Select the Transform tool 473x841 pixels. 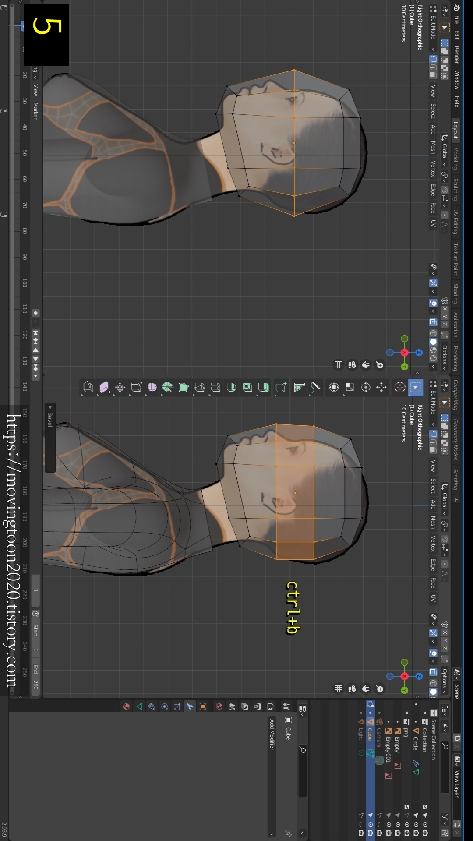coord(334,387)
